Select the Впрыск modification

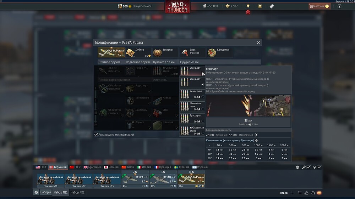click(138, 125)
